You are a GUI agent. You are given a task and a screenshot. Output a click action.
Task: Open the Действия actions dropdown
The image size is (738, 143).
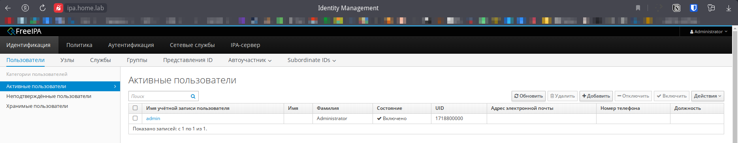(708, 96)
